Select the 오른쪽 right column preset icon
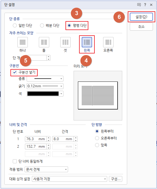 108,42
